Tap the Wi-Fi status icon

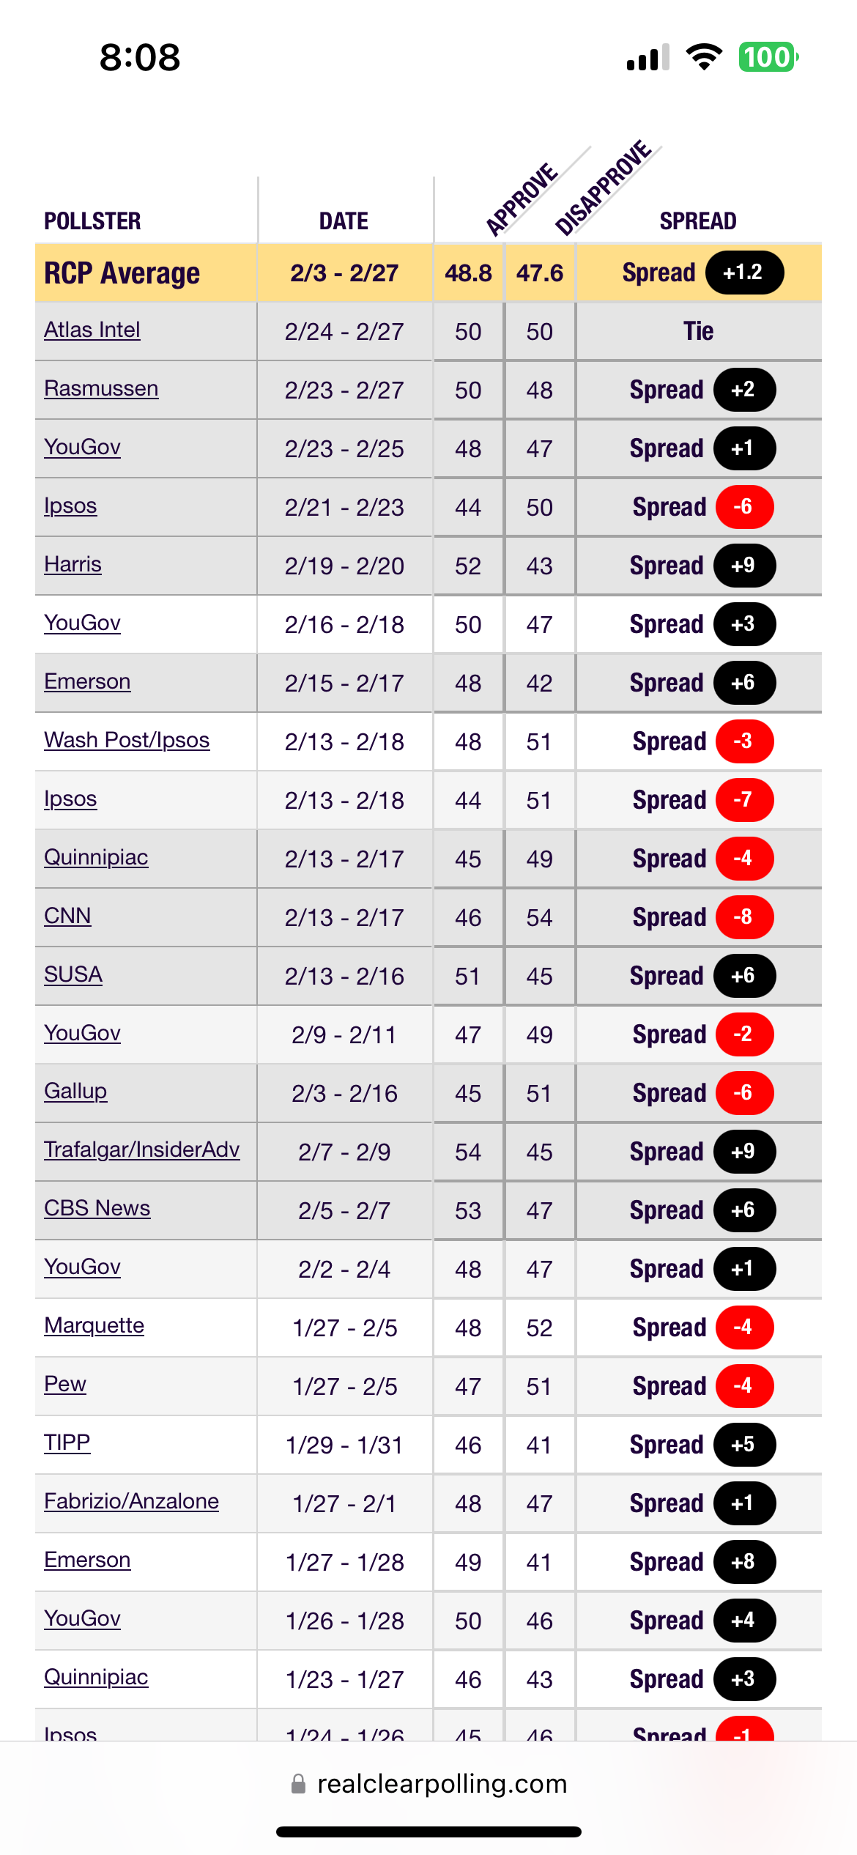[x=703, y=57]
